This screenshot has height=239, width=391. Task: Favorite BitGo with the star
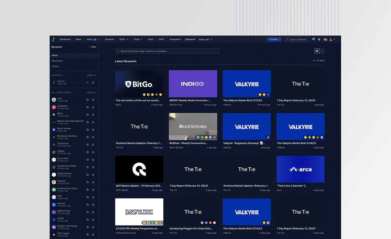pyautogui.click(x=88, y=115)
